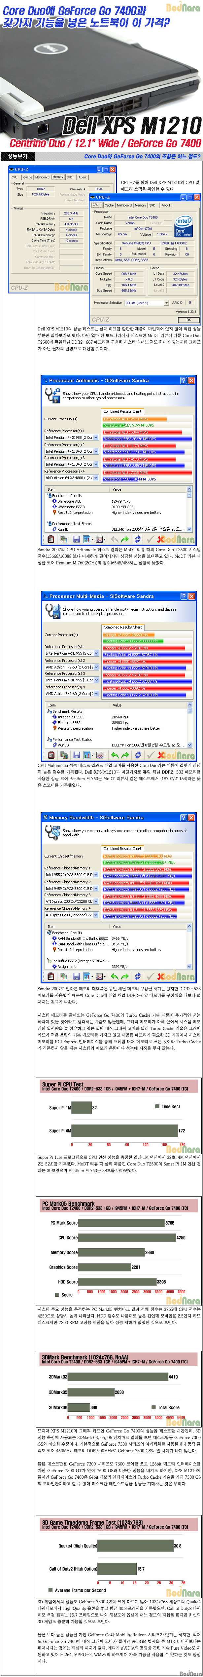Open Processor Selection dropdown in CPU-Z
203x1677 pixels.
point(147,303)
